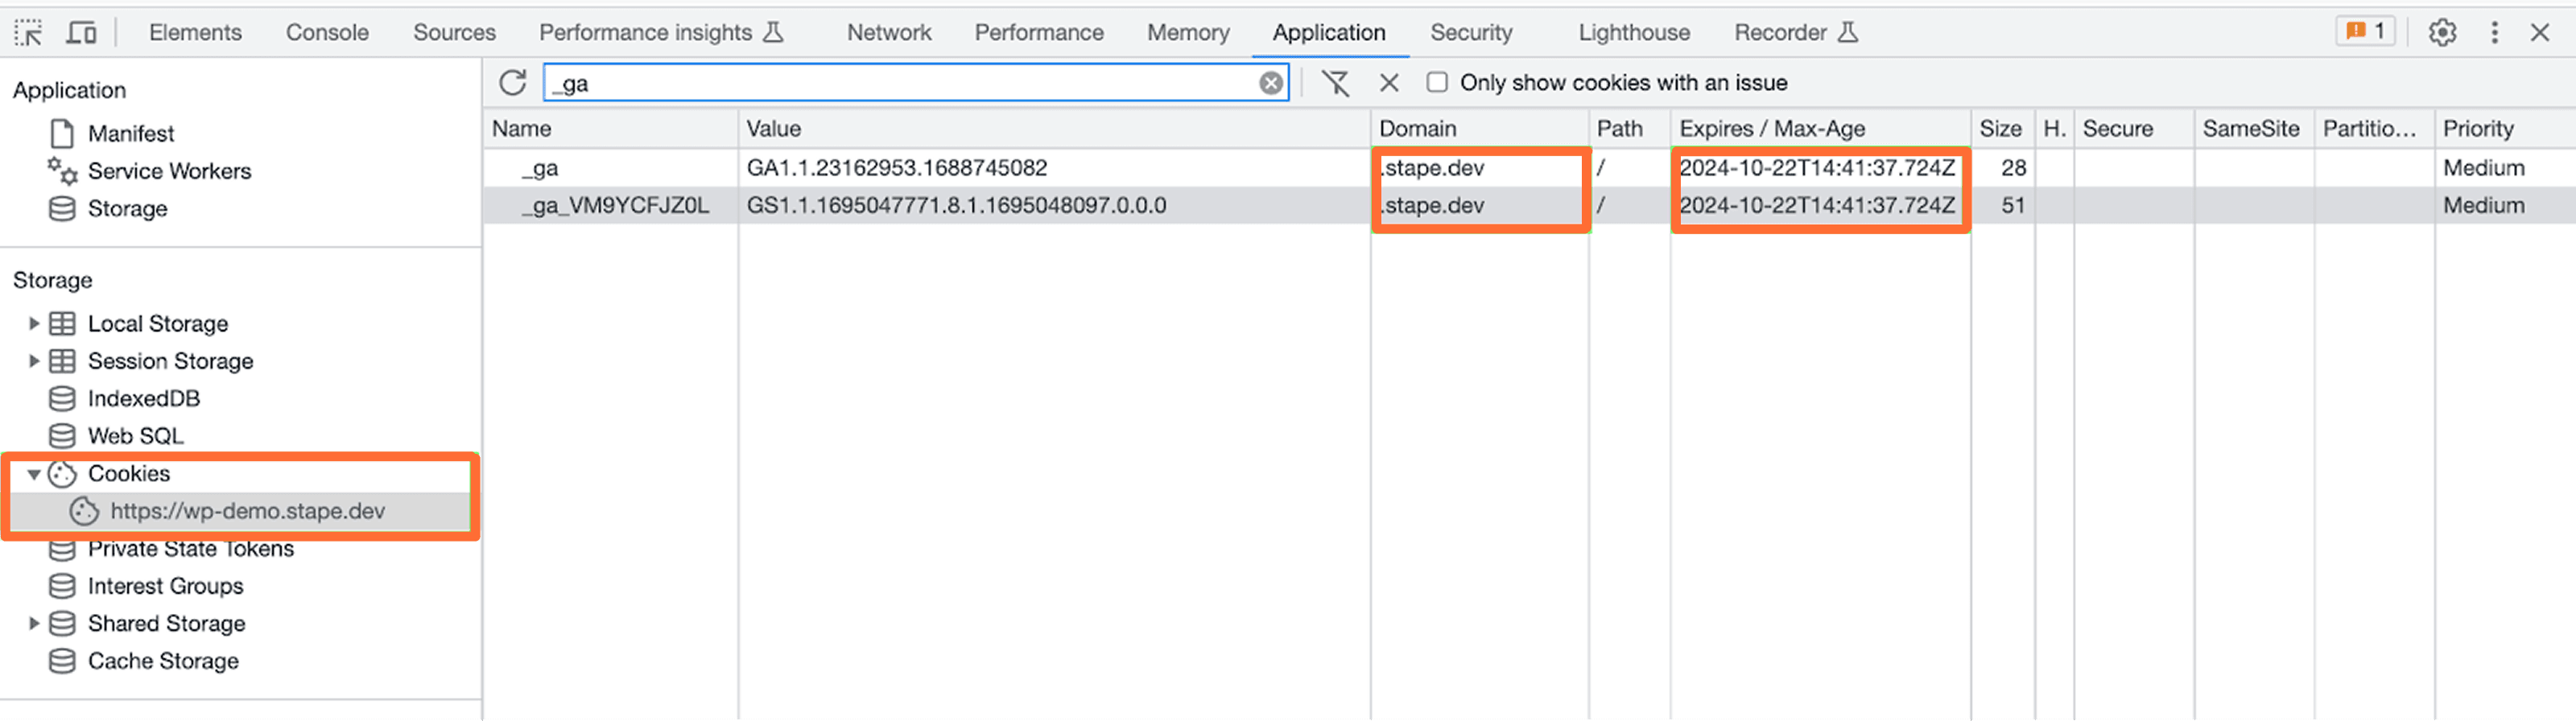Click the clear all cookies filter icon

point(1335,83)
